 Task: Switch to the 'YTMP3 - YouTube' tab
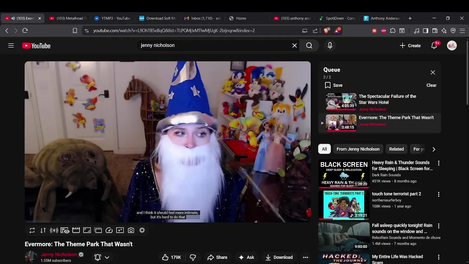tap(112, 18)
